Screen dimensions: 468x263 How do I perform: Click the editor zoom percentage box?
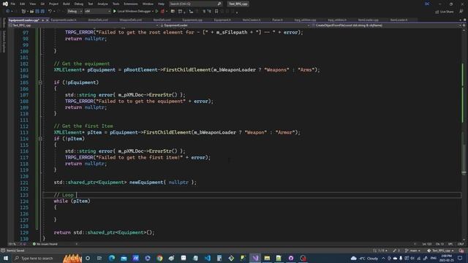(x=13, y=244)
